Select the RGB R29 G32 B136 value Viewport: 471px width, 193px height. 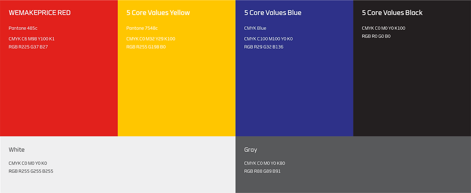(x=264, y=47)
